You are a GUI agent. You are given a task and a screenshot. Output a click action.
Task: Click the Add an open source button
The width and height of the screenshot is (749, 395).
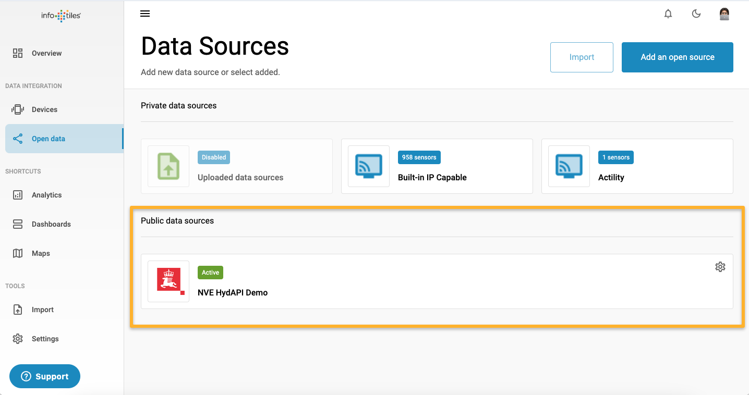click(x=677, y=57)
